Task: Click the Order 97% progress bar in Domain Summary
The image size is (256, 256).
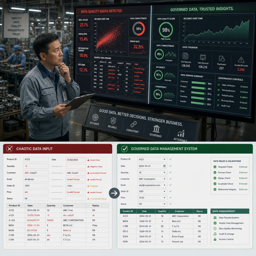Action: (x=198, y=93)
